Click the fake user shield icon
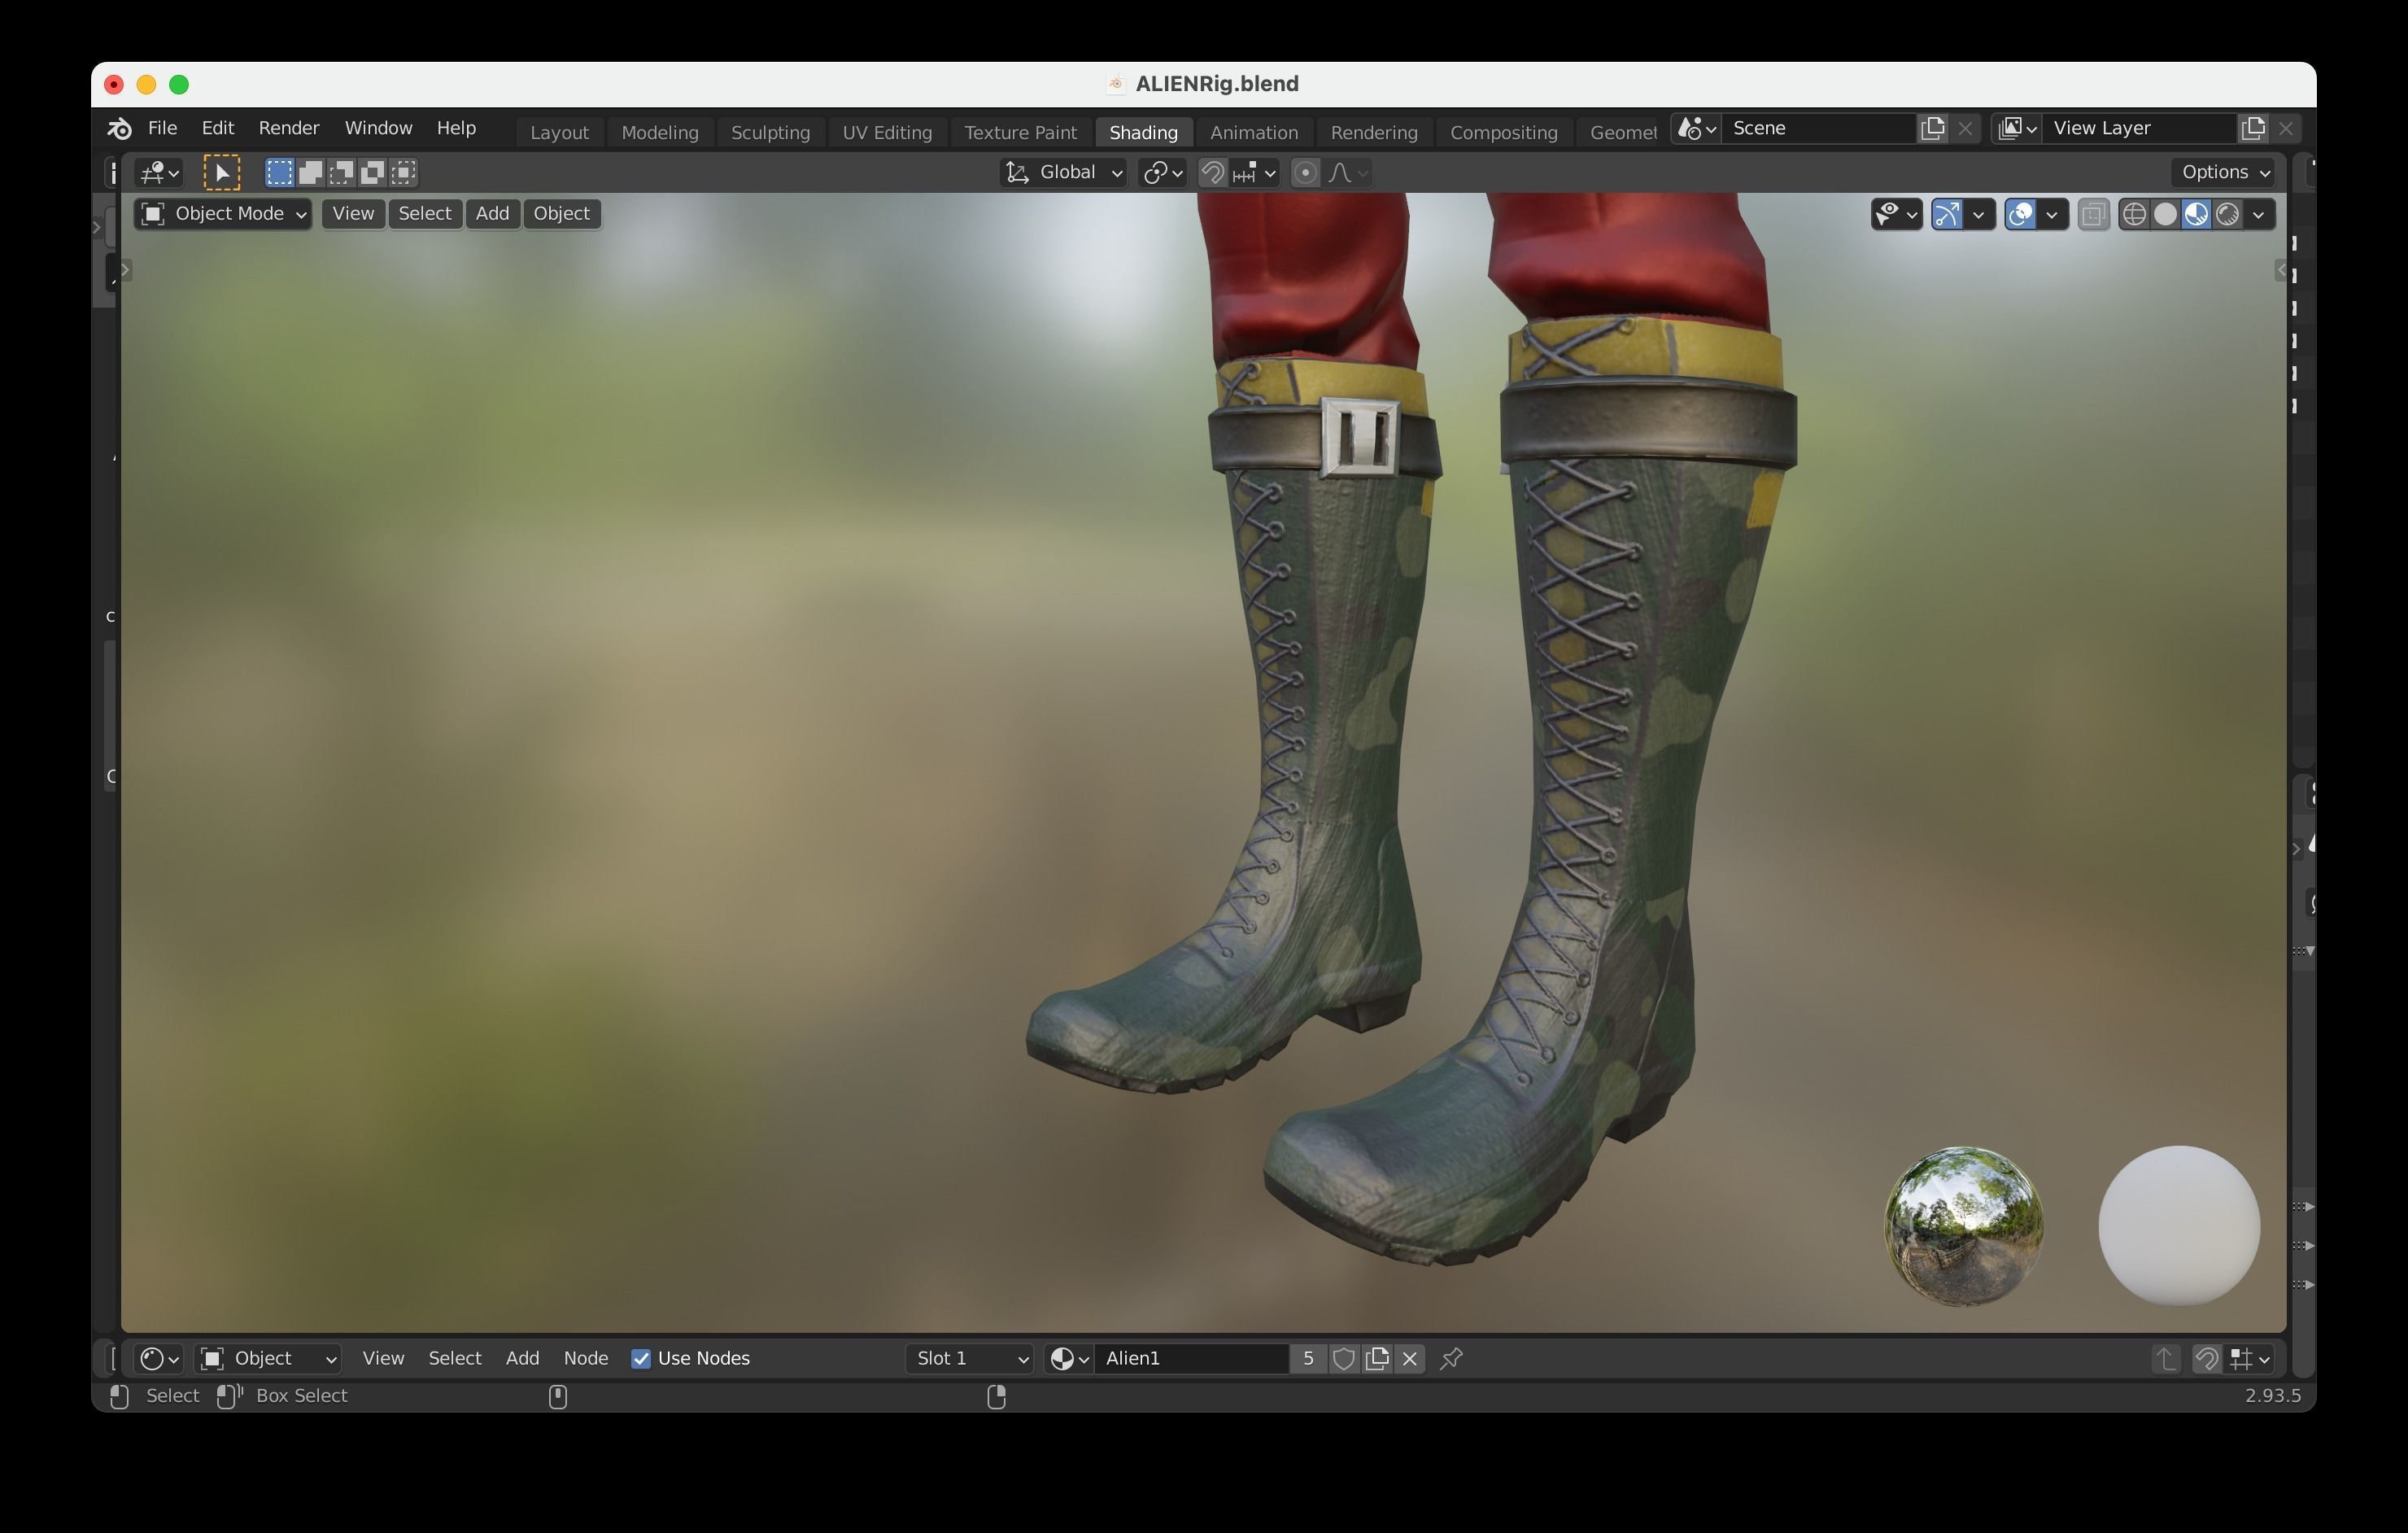The height and width of the screenshot is (1533, 2408). click(x=1344, y=1358)
